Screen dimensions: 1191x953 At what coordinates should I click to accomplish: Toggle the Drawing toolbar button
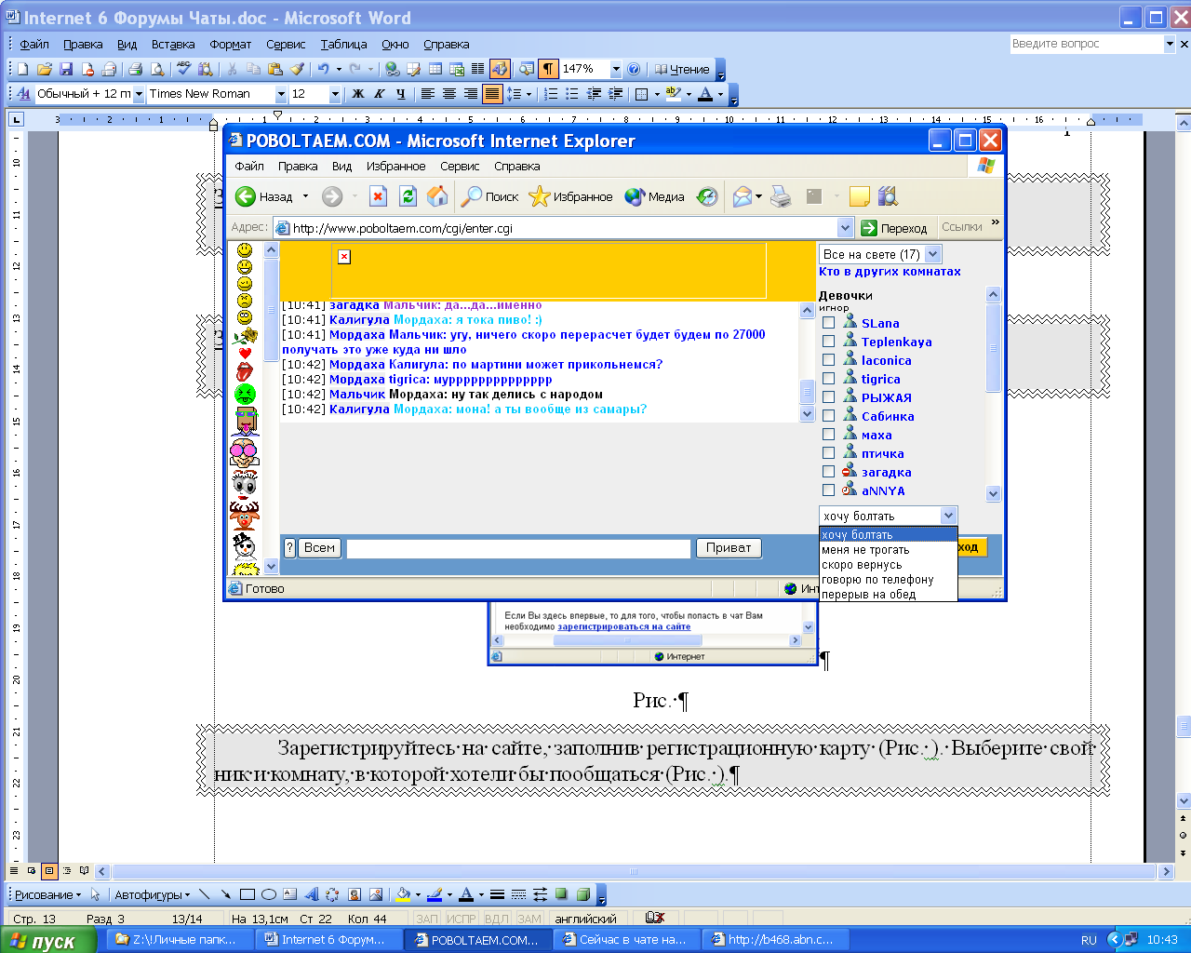click(x=500, y=69)
